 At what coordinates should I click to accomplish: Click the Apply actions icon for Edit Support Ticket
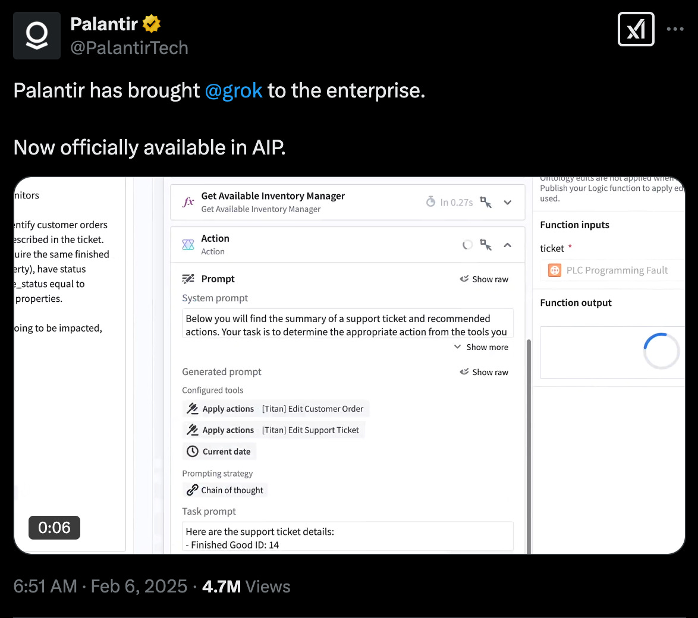192,430
